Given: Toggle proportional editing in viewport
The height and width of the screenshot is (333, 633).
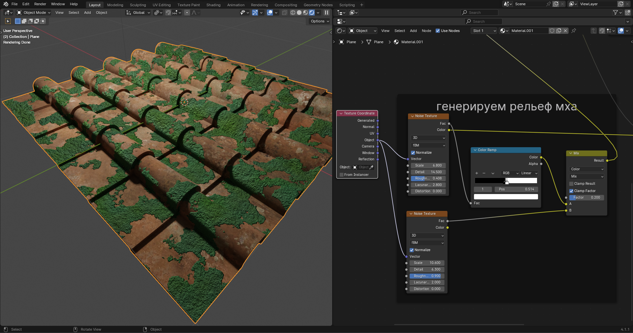Looking at the screenshot, I should tap(187, 13).
